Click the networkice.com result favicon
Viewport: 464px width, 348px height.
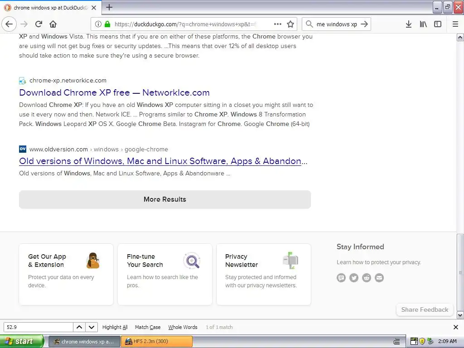click(x=23, y=81)
